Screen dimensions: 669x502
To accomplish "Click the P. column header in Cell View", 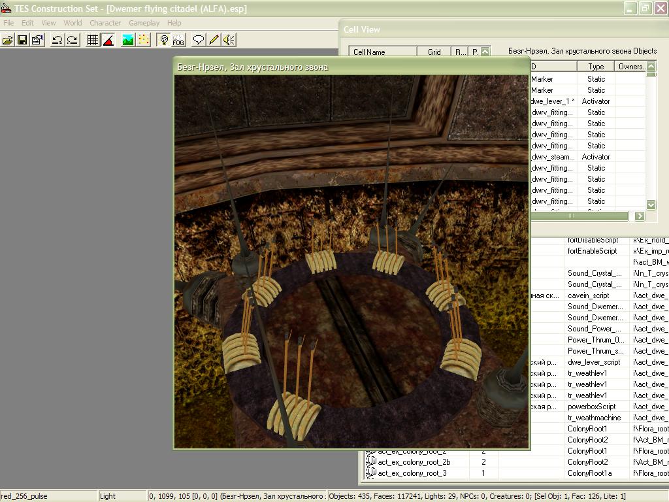I will coord(475,52).
